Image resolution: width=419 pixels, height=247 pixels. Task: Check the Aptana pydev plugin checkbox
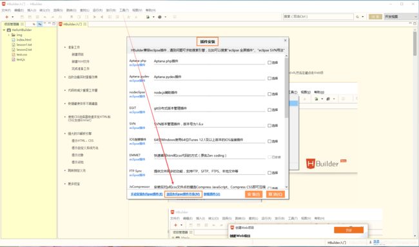coord(269,78)
